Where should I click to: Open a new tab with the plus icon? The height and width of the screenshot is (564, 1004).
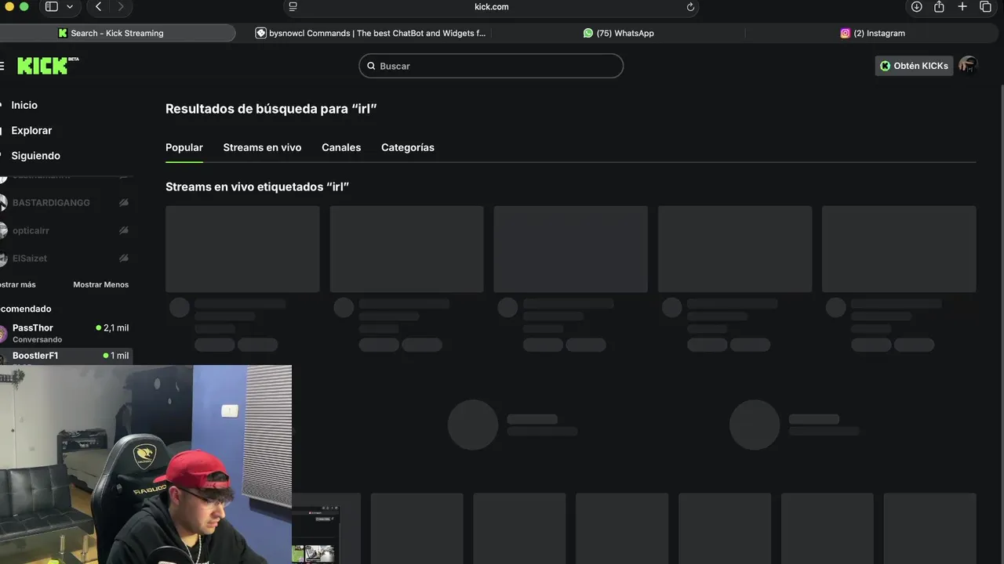coord(962,7)
